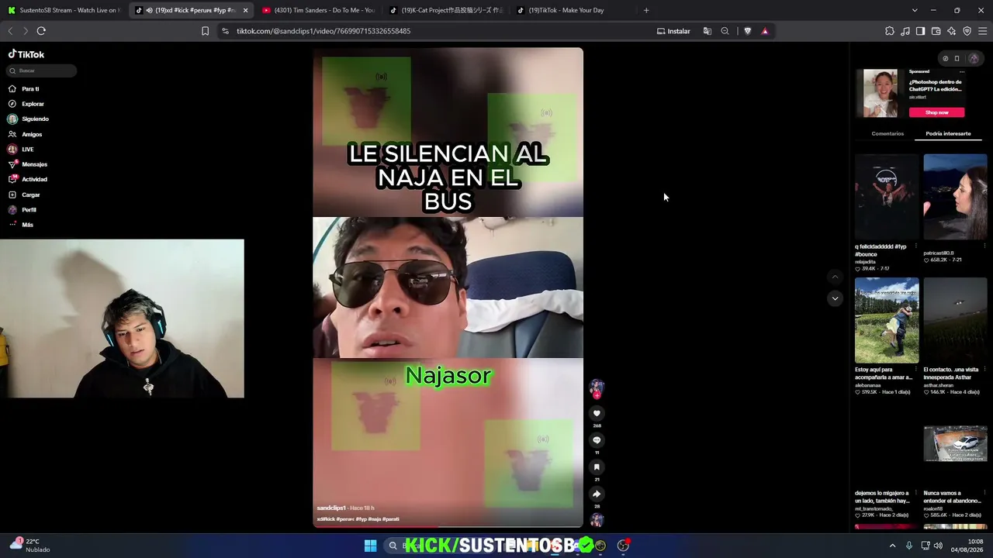Open Explorar in the sidebar

click(26, 104)
